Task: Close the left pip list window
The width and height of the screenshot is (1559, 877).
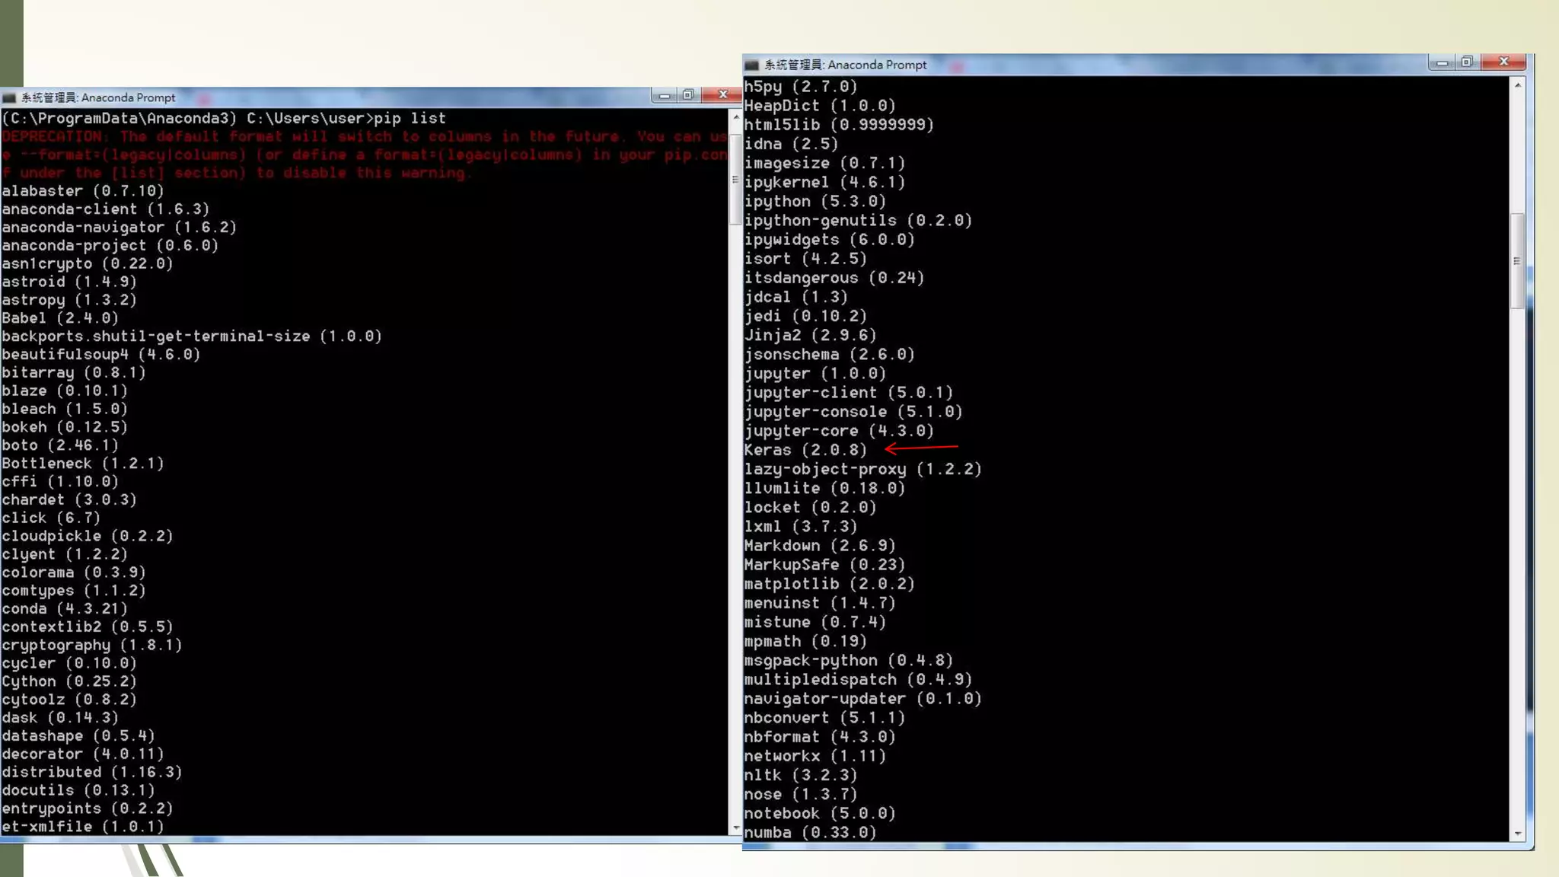Action: (722, 94)
